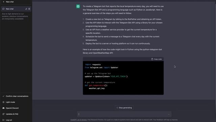Click the plus icon beside New chat
Screen dimensions: 216x122
click(x=4, y=2)
